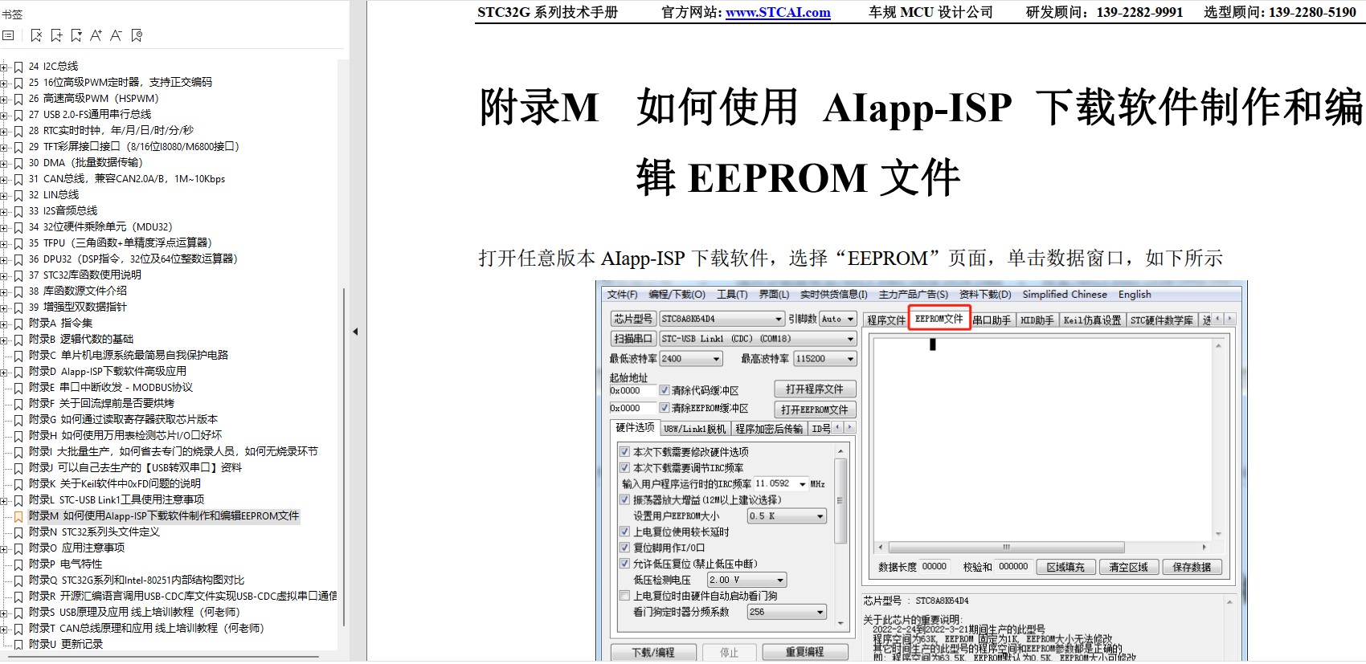Open the bookmark options drop arrow icon
Viewport: 1366px width, 664px height.
[x=76, y=35]
